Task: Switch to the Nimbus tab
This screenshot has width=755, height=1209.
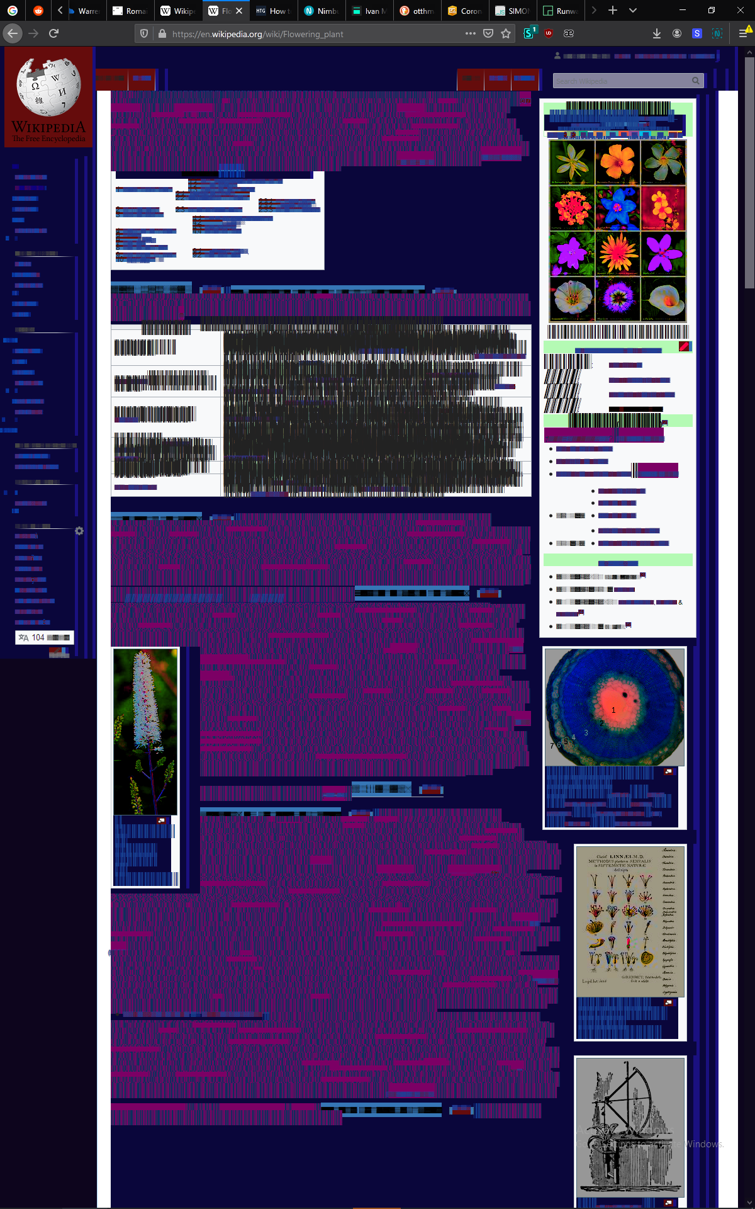Action: point(322,11)
